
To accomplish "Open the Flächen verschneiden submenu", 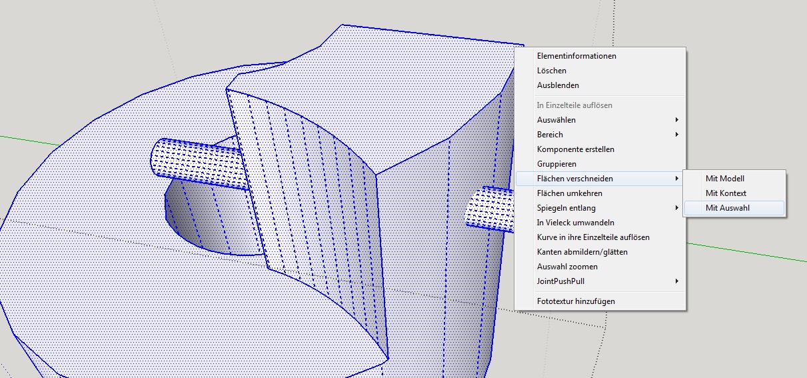I will (x=574, y=179).
